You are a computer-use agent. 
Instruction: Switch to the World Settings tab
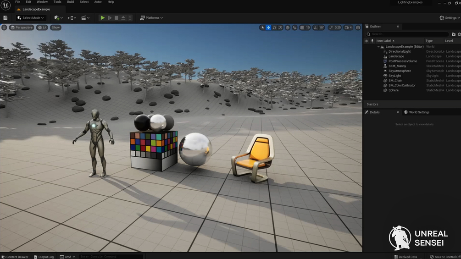417,112
